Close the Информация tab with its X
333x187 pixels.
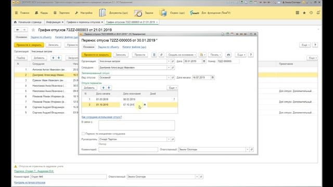[62, 22]
